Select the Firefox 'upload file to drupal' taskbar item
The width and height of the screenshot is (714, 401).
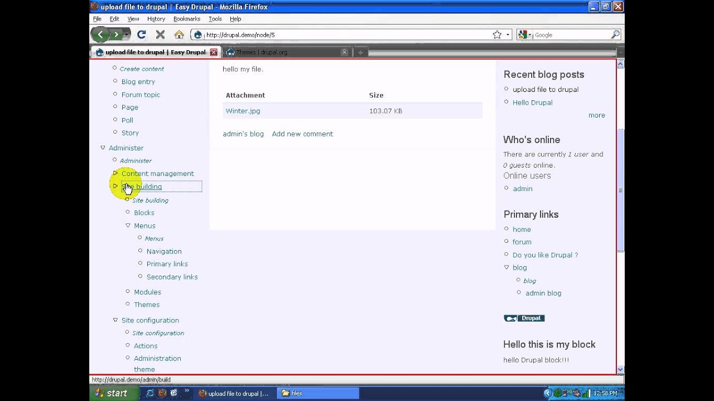coord(234,393)
